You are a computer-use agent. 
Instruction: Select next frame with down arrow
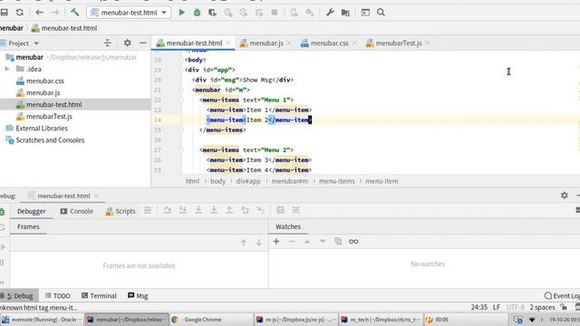tap(259, 243)
